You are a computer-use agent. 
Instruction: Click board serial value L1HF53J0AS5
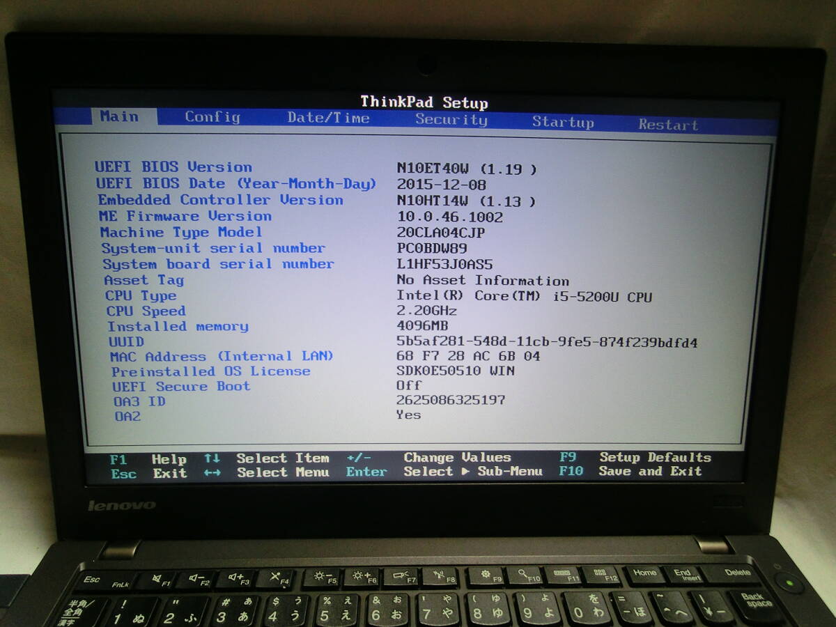tap(445, 265)
